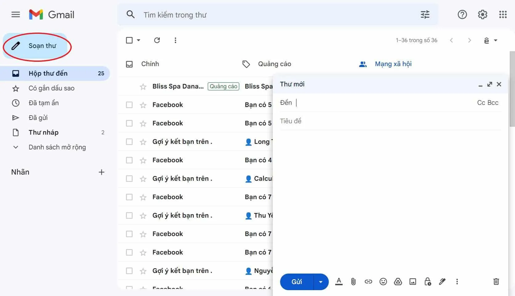Click the inbox vertical scrollbar
The height and width of the screenshot is (296, 515).
point(512,89)
